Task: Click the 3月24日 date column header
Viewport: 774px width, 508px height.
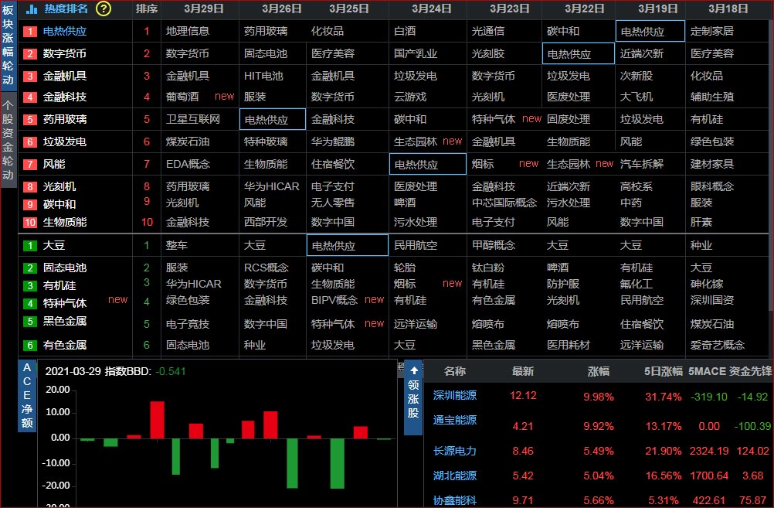Action: (x=432, y=9)
